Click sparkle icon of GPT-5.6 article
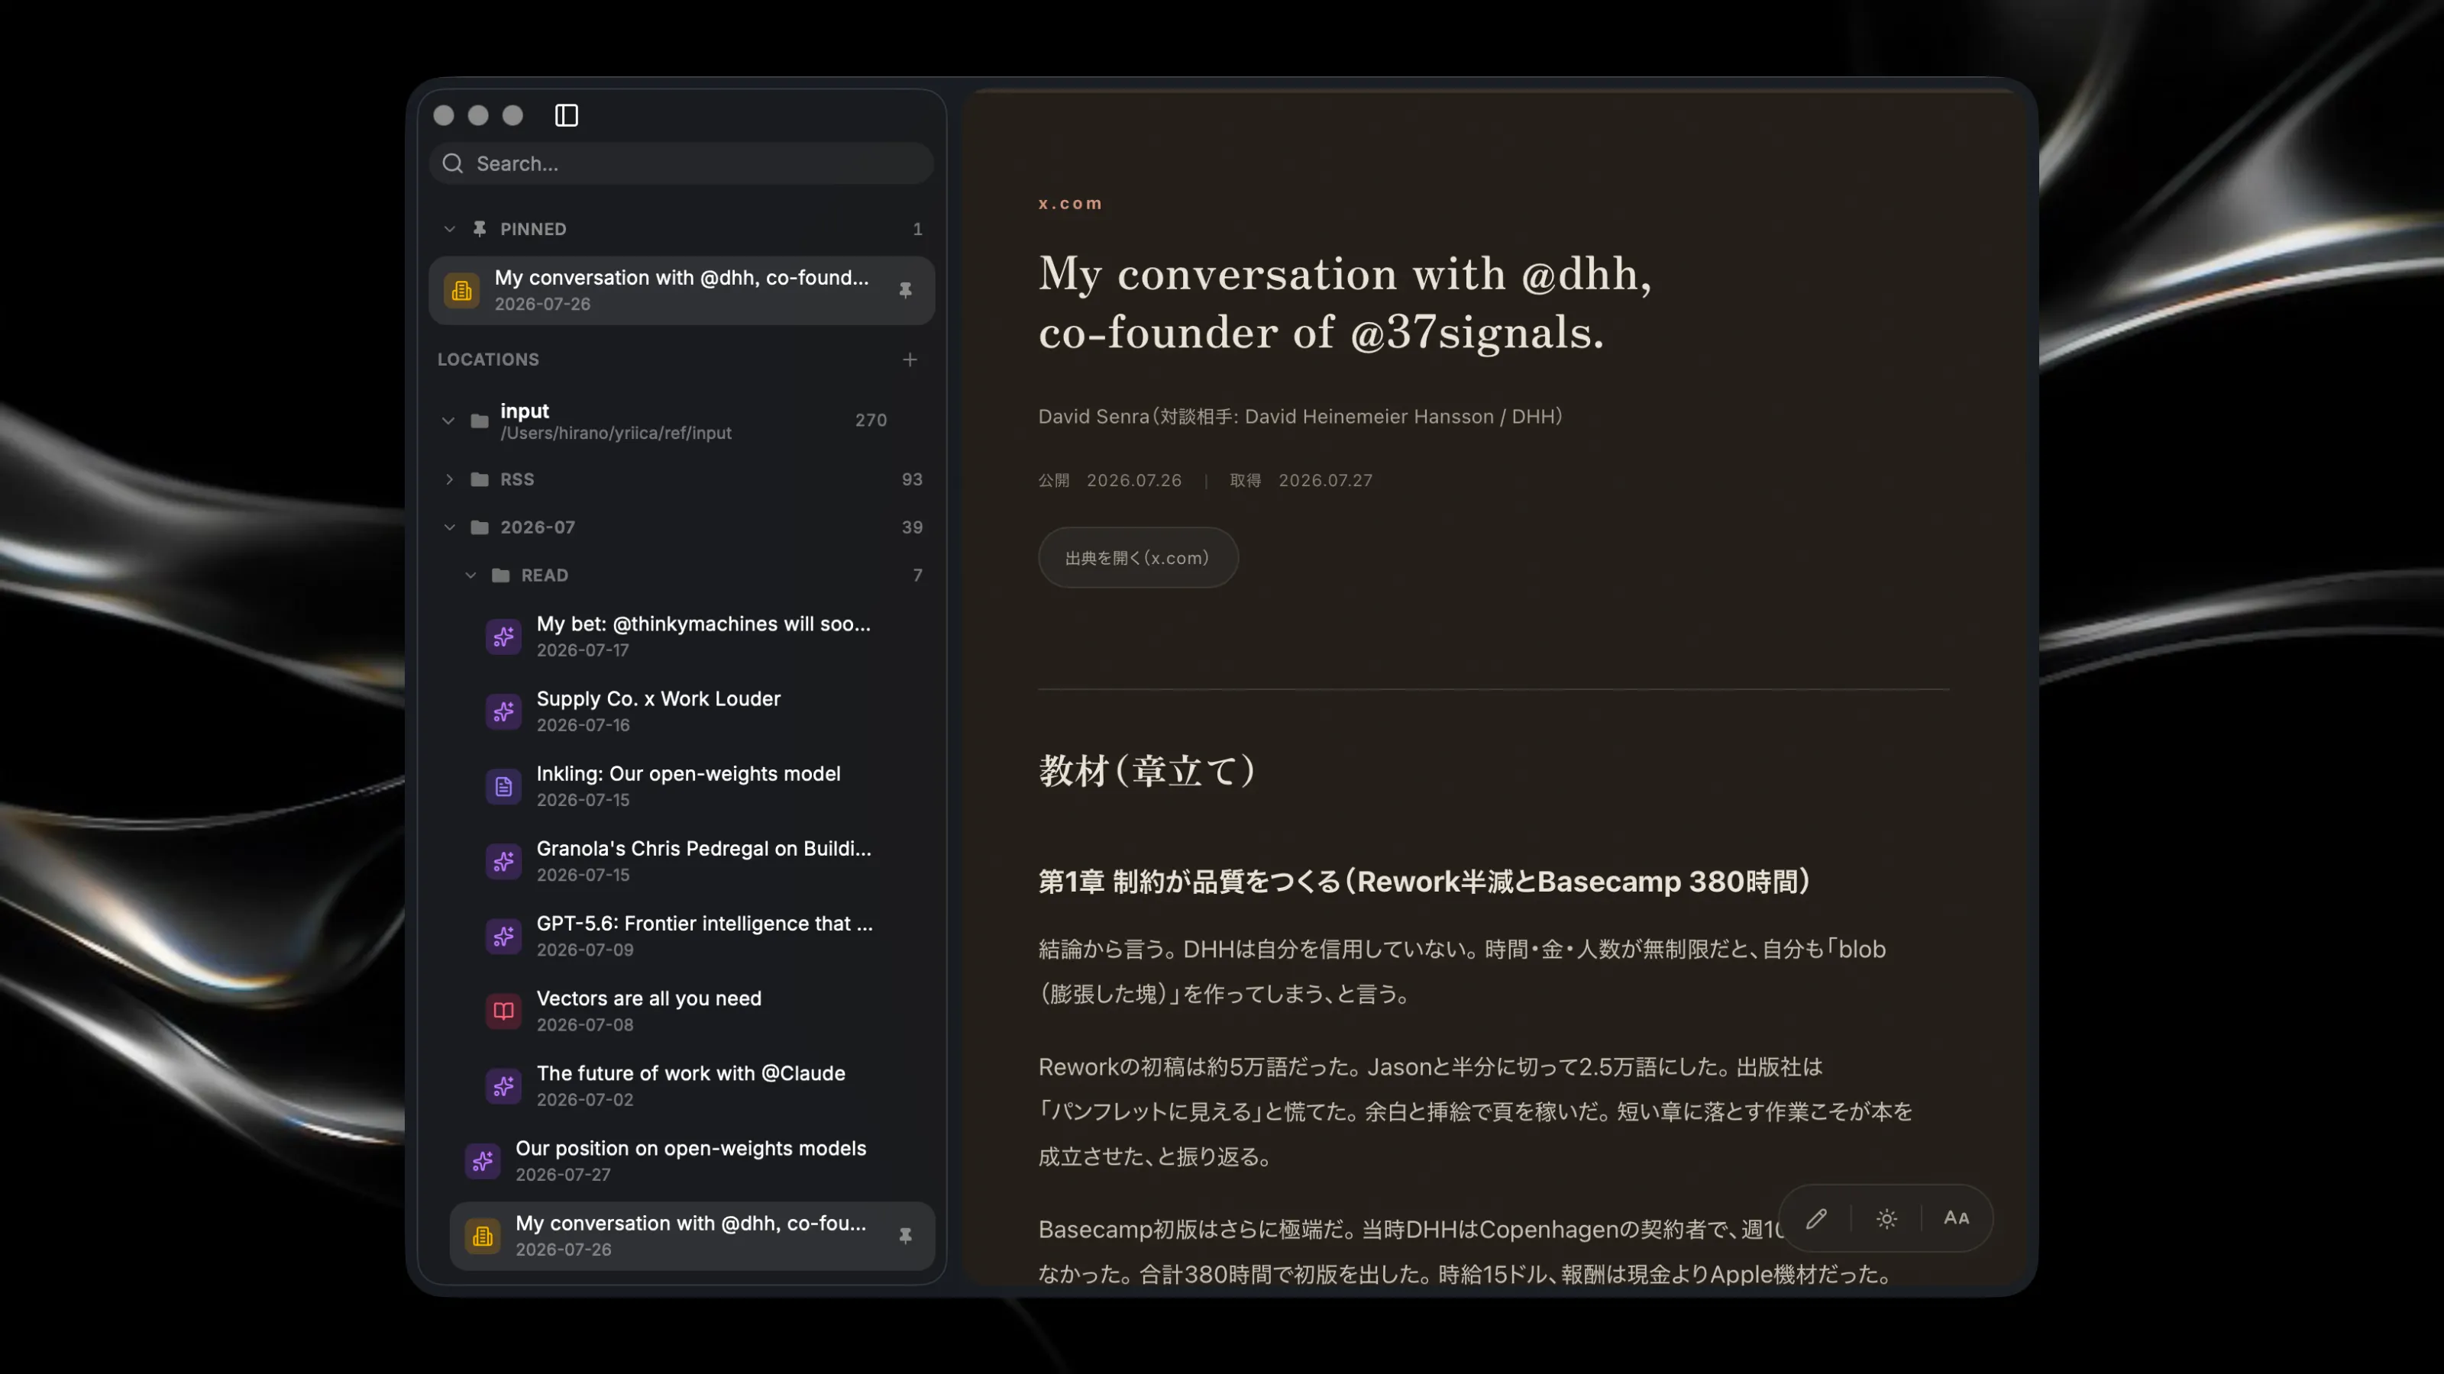 pos(504,936)
